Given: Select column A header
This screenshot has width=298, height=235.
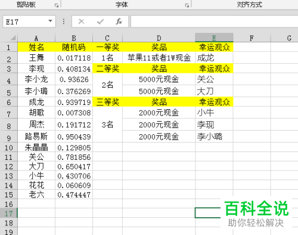Looking at the screenshot, I should coord(36,38).
